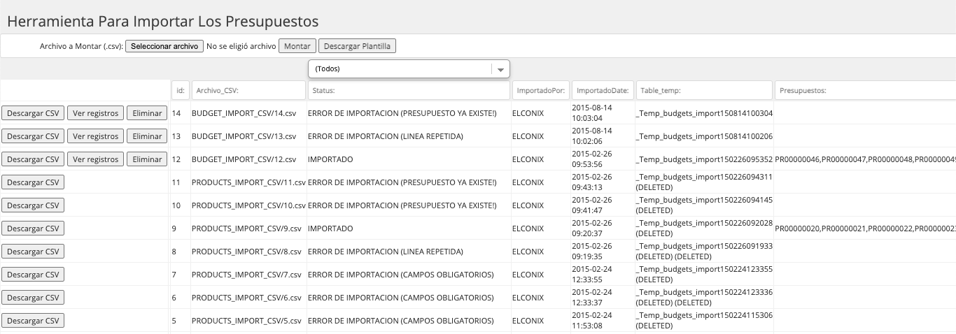Open the (Todos) status filter dropdown
956x334 pixels.
tap(409, 69)
